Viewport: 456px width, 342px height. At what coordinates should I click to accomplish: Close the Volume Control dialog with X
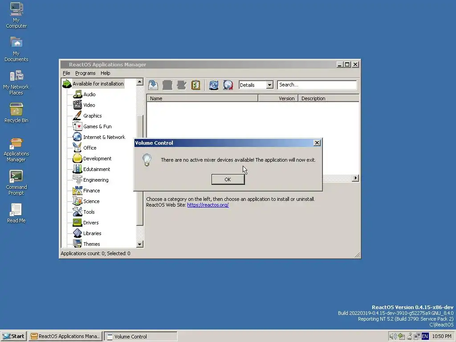[317, 143]
